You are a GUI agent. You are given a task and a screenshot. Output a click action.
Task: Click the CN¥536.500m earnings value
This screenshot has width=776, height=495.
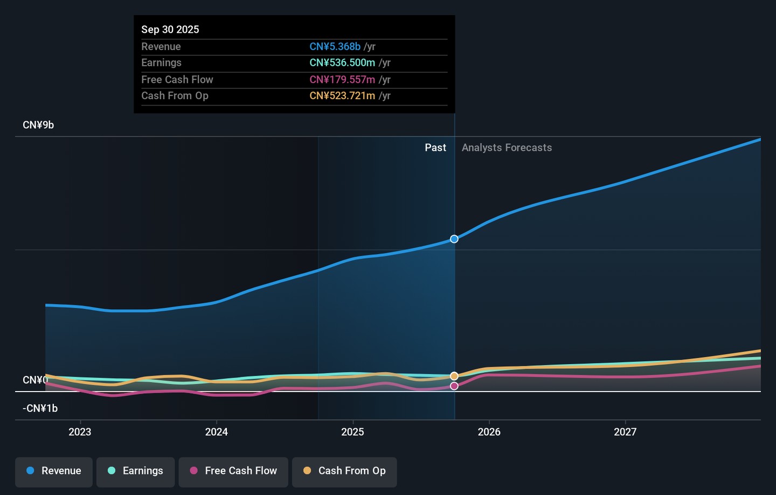[x=342, y=63]
